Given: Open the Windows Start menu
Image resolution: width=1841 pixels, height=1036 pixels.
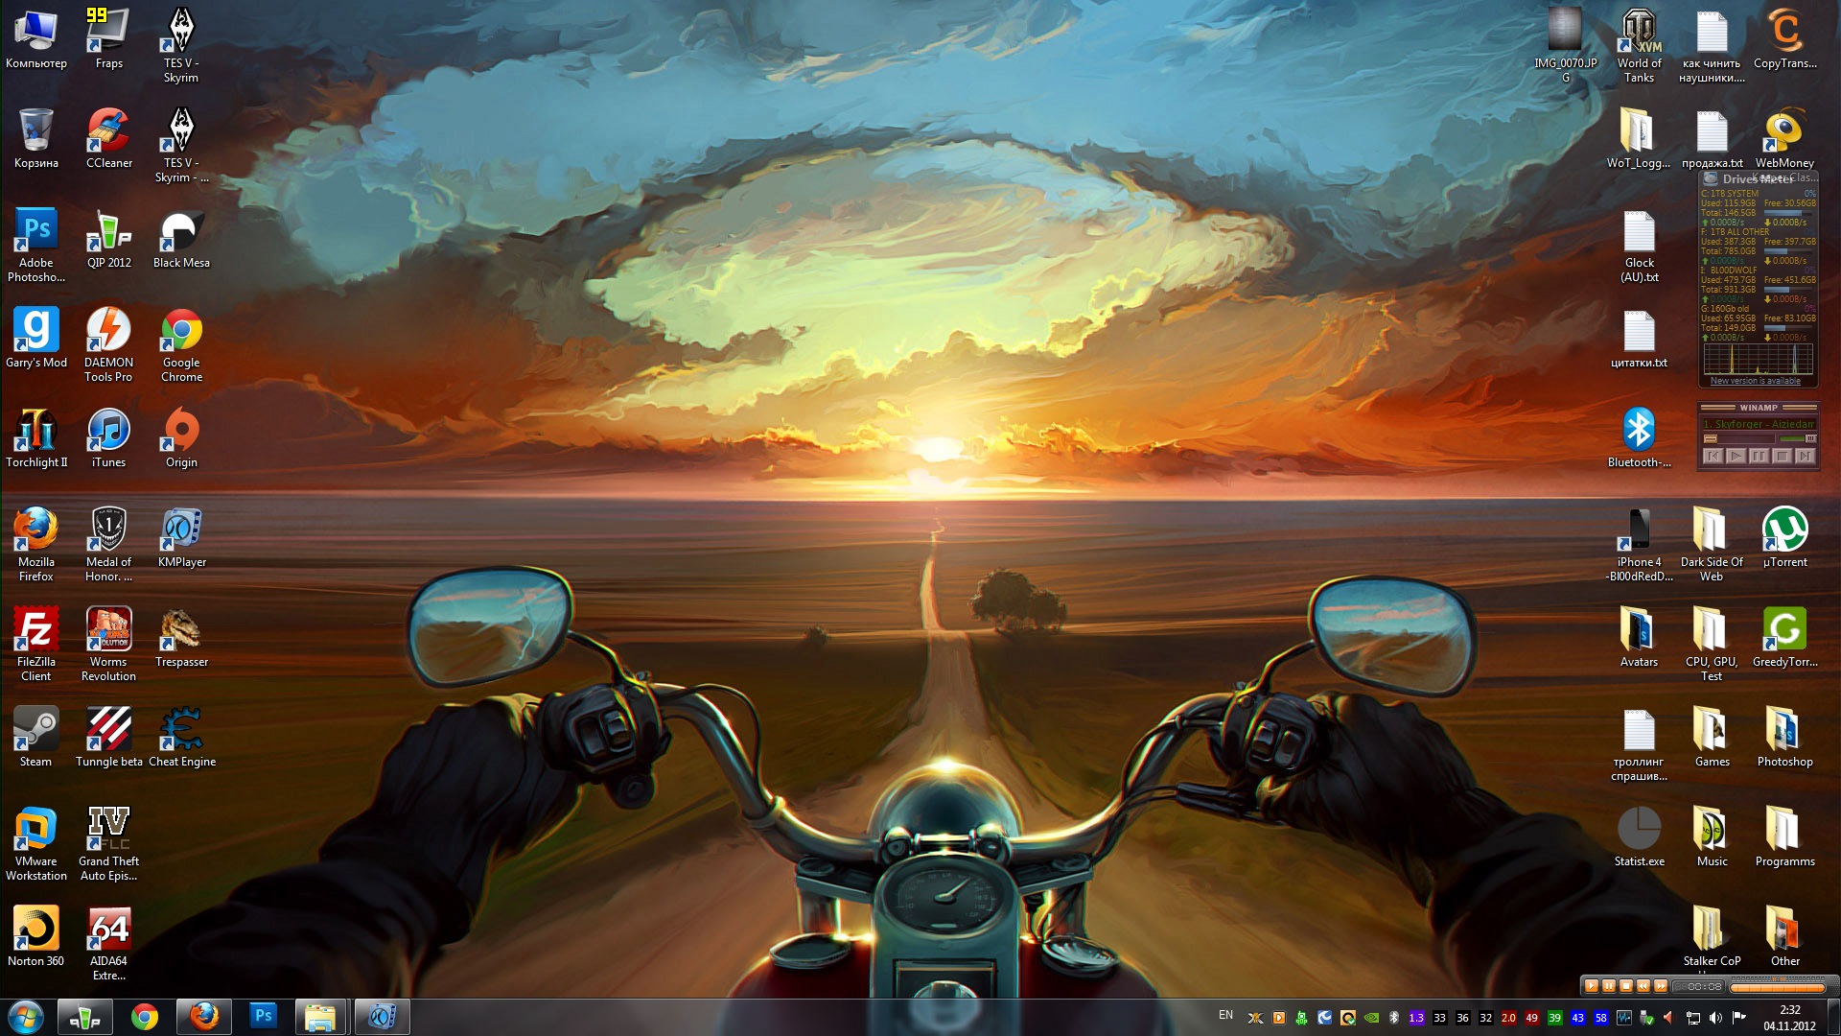Looking at the screenshot, I should point(25,1017).
